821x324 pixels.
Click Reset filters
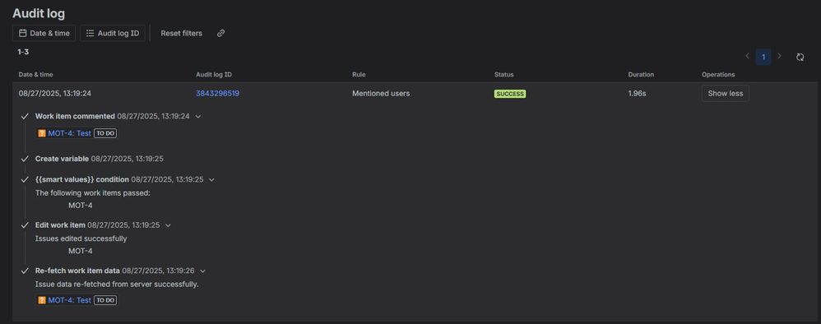tap(181, 33)
